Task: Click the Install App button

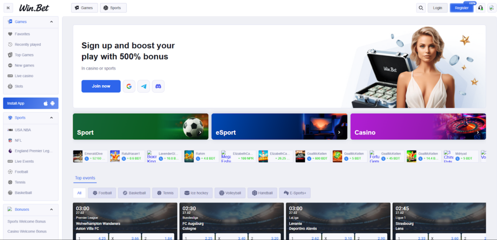Action: point(31,103)
